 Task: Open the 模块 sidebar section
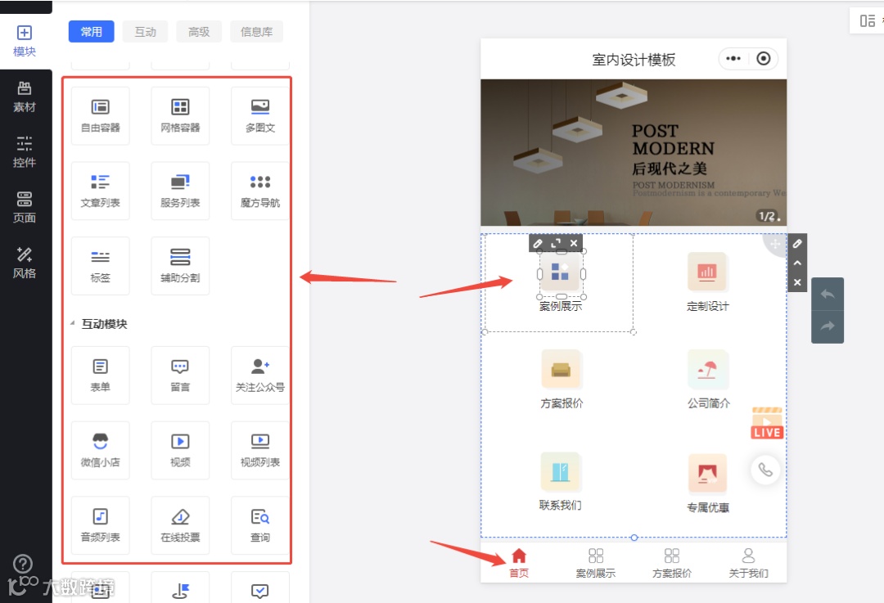click(x=25, y=41)
